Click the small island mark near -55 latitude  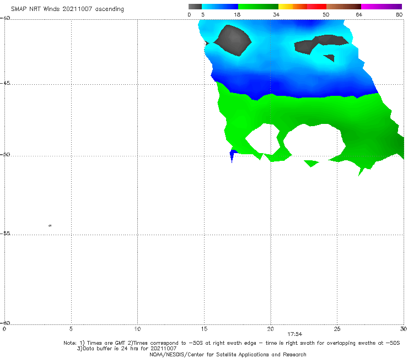pyautogui.click(x=50, y=225)
